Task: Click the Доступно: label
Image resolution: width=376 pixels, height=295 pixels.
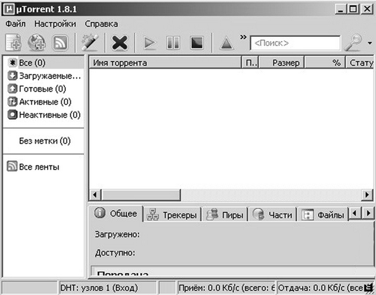Action: 115,253
